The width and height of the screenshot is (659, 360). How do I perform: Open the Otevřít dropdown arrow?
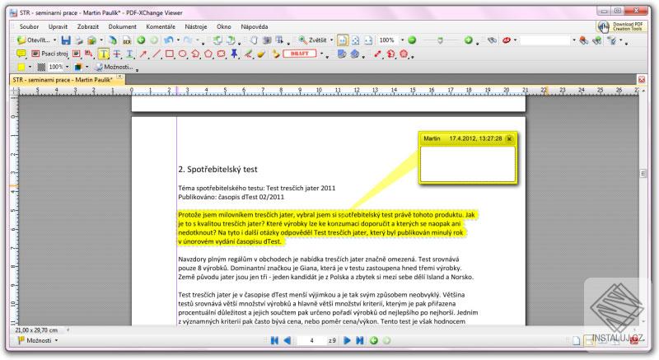coord(54,40)
